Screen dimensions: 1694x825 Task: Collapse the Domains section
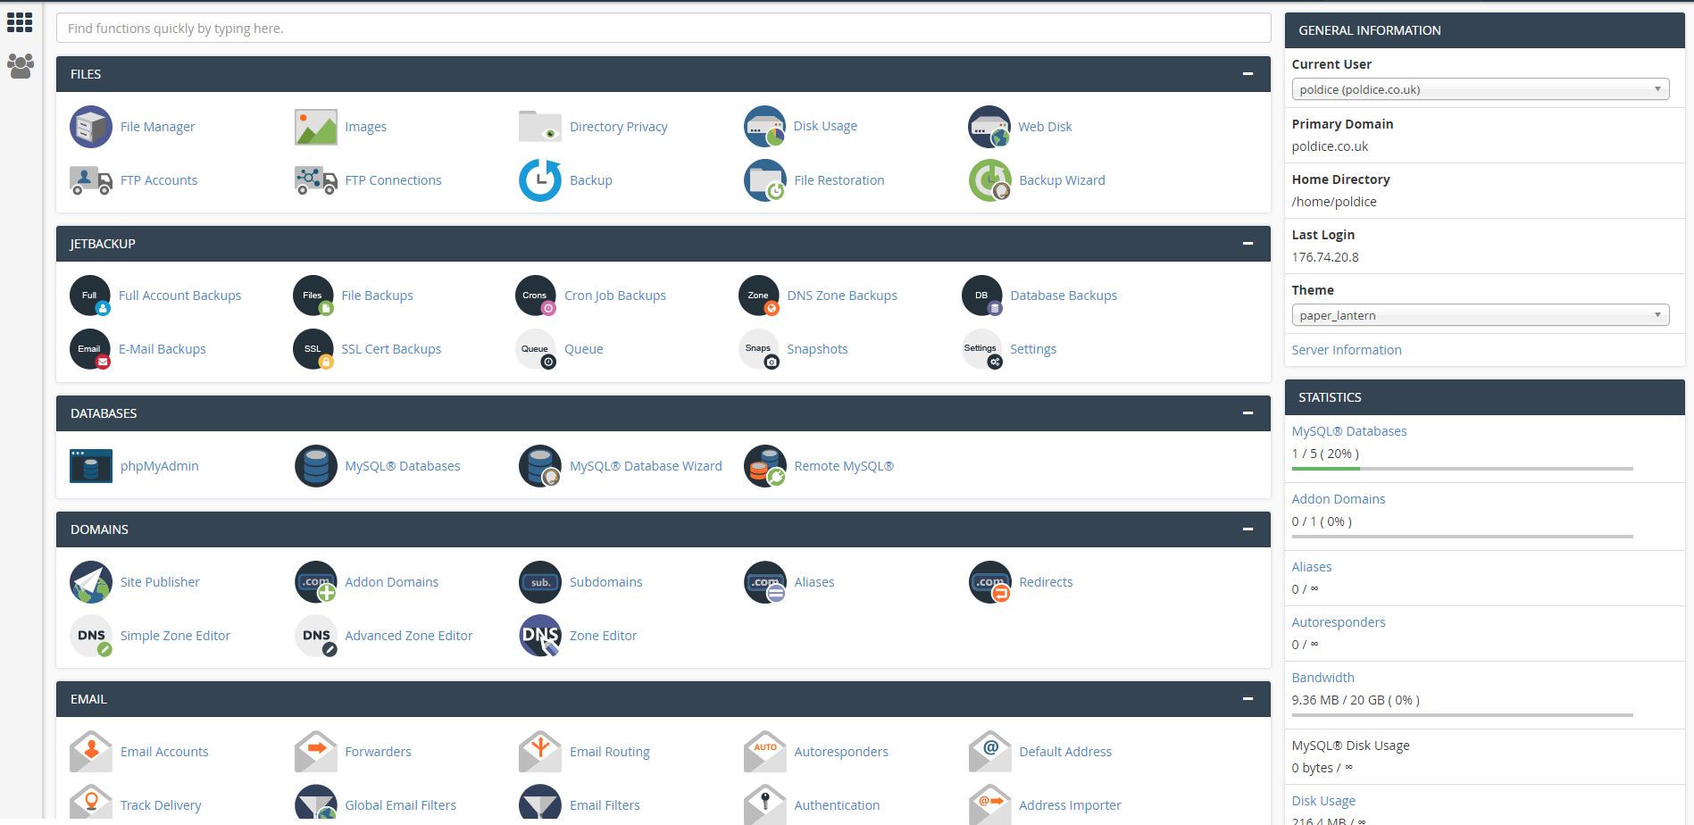(x=1248, y=529)
